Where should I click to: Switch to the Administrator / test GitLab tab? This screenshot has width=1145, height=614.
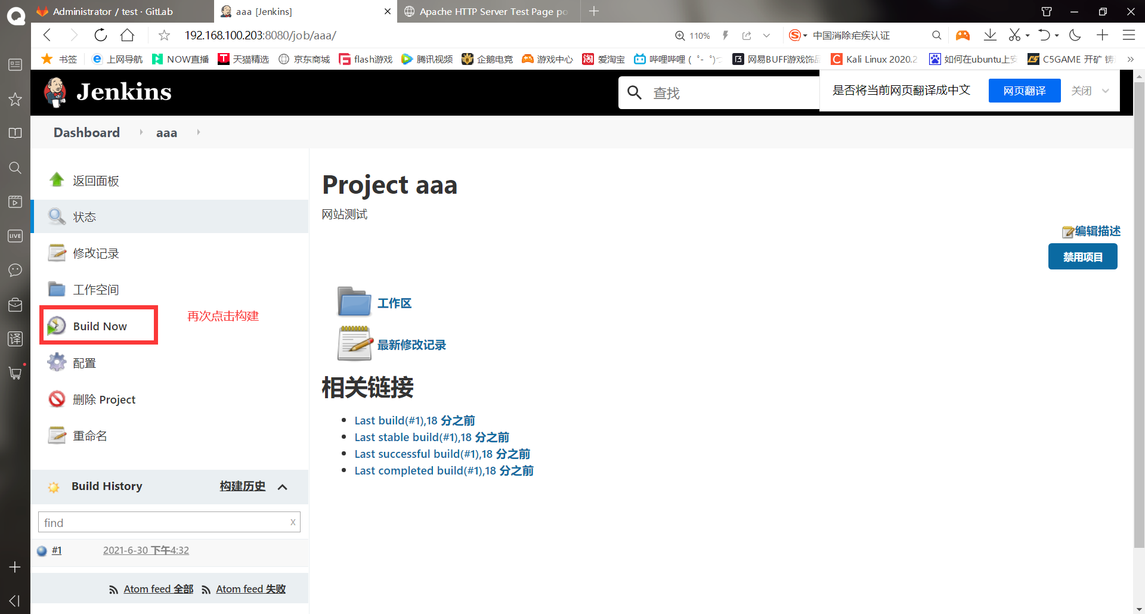pyautogui.click(x=113, y=11)
